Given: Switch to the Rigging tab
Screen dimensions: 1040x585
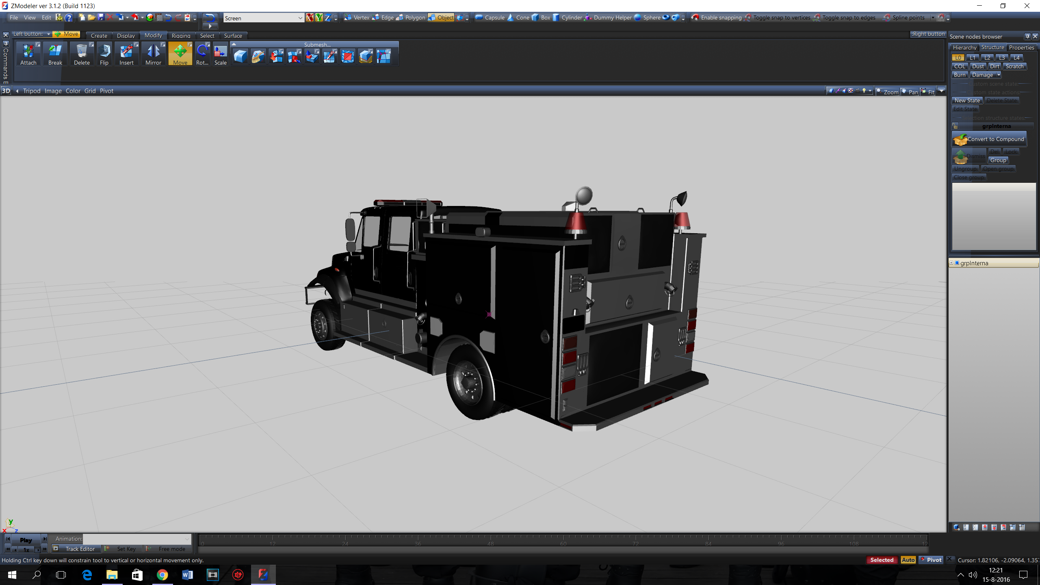Looking at the screenshot, I should (x=181, y=36).
